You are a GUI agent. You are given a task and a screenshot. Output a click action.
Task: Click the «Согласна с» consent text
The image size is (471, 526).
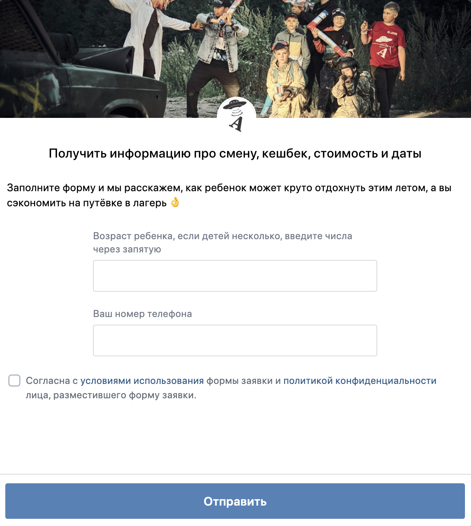point(52,381)
